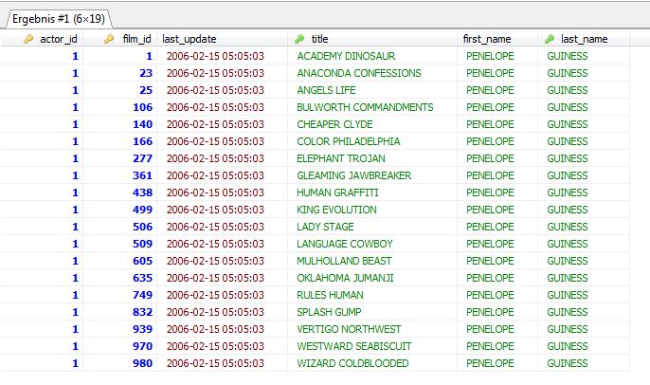The width and height of the screenshot is (650, 385).
Task: Sort by the first_name column header
Action: (485, 39)
